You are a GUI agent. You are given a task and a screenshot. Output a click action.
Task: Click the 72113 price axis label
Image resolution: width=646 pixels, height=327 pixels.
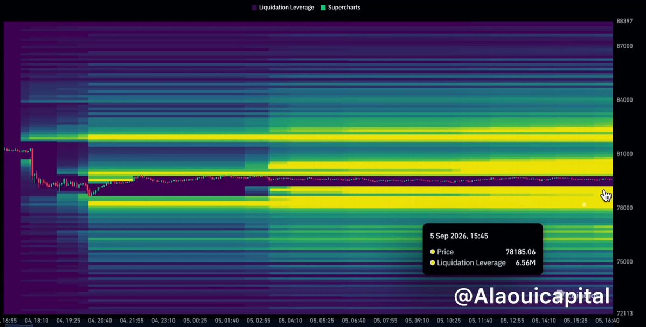(624, 314)
